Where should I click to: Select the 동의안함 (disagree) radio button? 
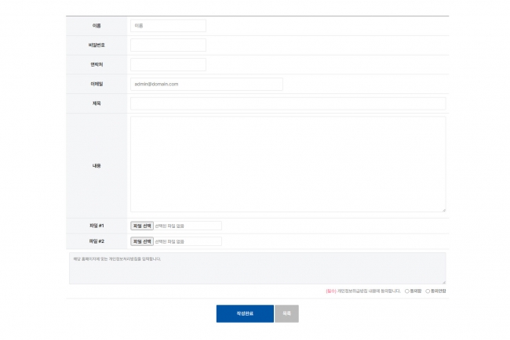(x=428, y=291)
